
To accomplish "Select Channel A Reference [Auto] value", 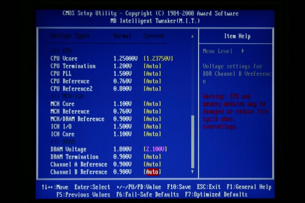I will click(152, 164).
